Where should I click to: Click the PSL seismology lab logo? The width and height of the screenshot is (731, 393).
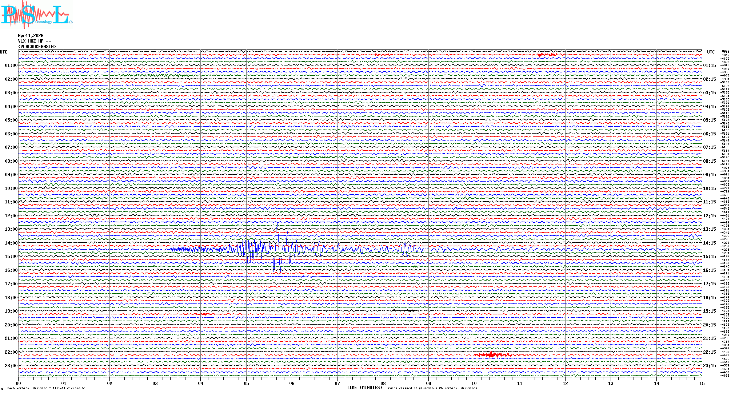click(36, 14)
